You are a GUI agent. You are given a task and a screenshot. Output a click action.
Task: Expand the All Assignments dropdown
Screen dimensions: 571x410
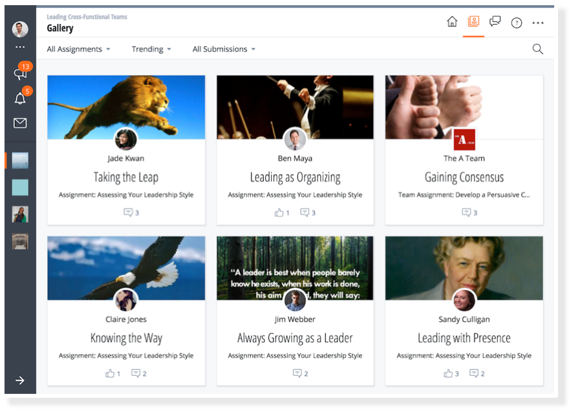click(78, 49)
